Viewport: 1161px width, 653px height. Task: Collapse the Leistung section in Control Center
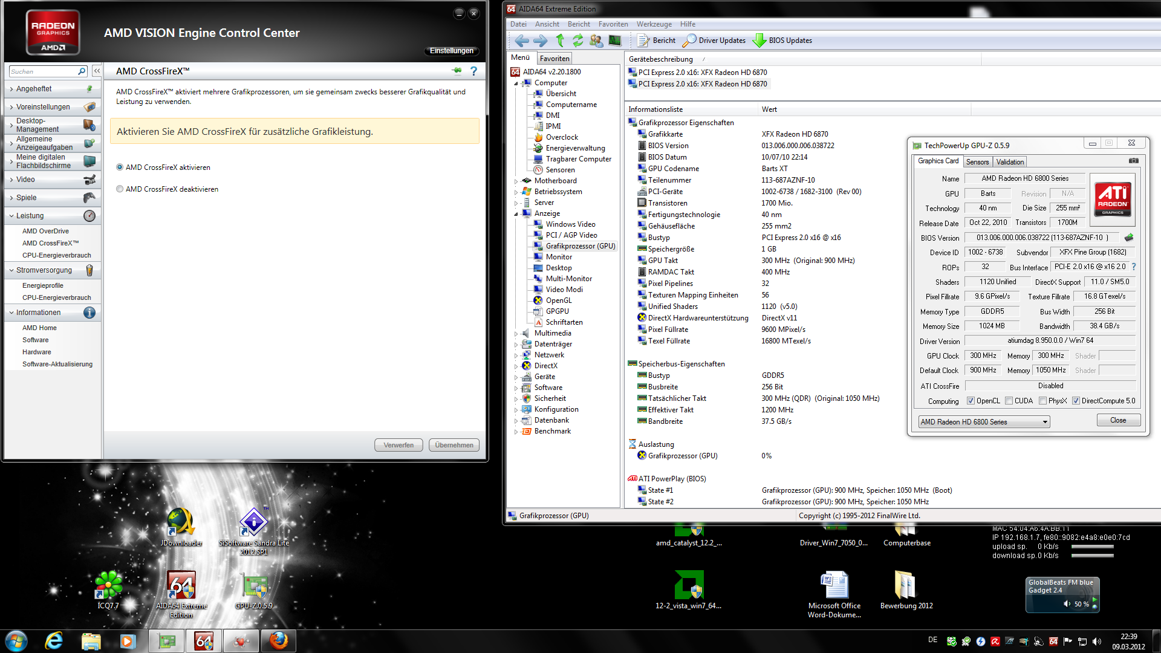point(53,216)
